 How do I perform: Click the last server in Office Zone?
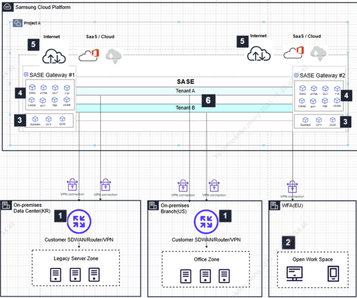[x=224, y=276]
